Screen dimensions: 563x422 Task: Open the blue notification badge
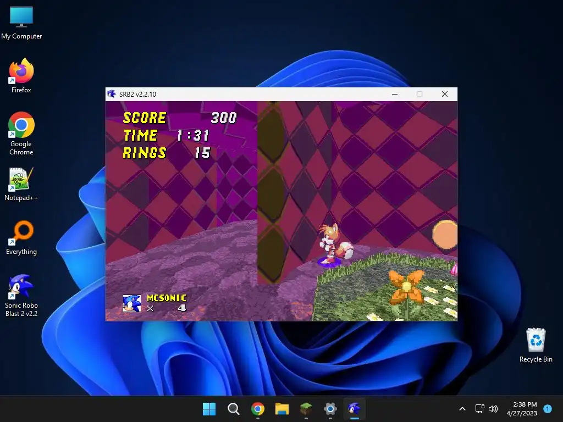pyautogui.click(x=548, y=409)
